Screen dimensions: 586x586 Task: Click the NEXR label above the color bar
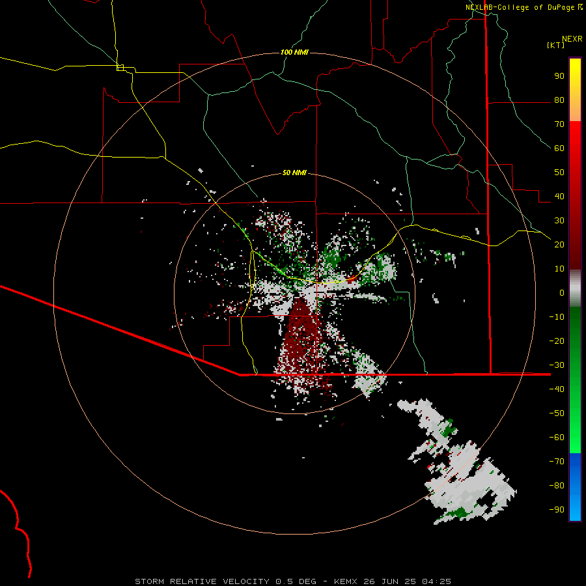(x=572, y=39)
